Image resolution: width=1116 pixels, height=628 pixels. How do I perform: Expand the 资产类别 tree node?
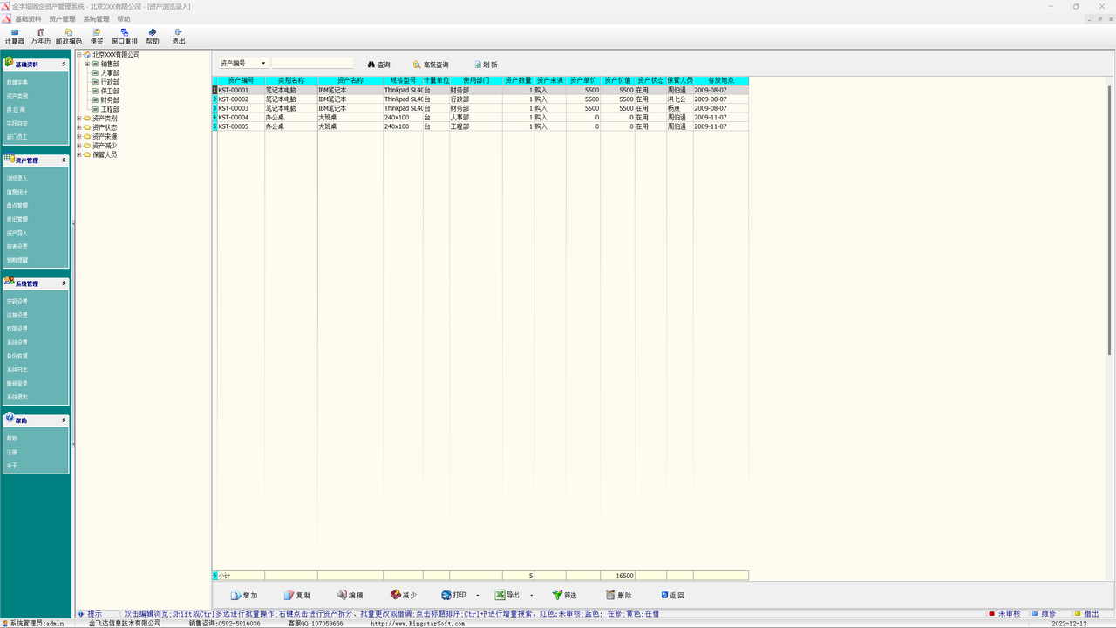tap(79, 119)
